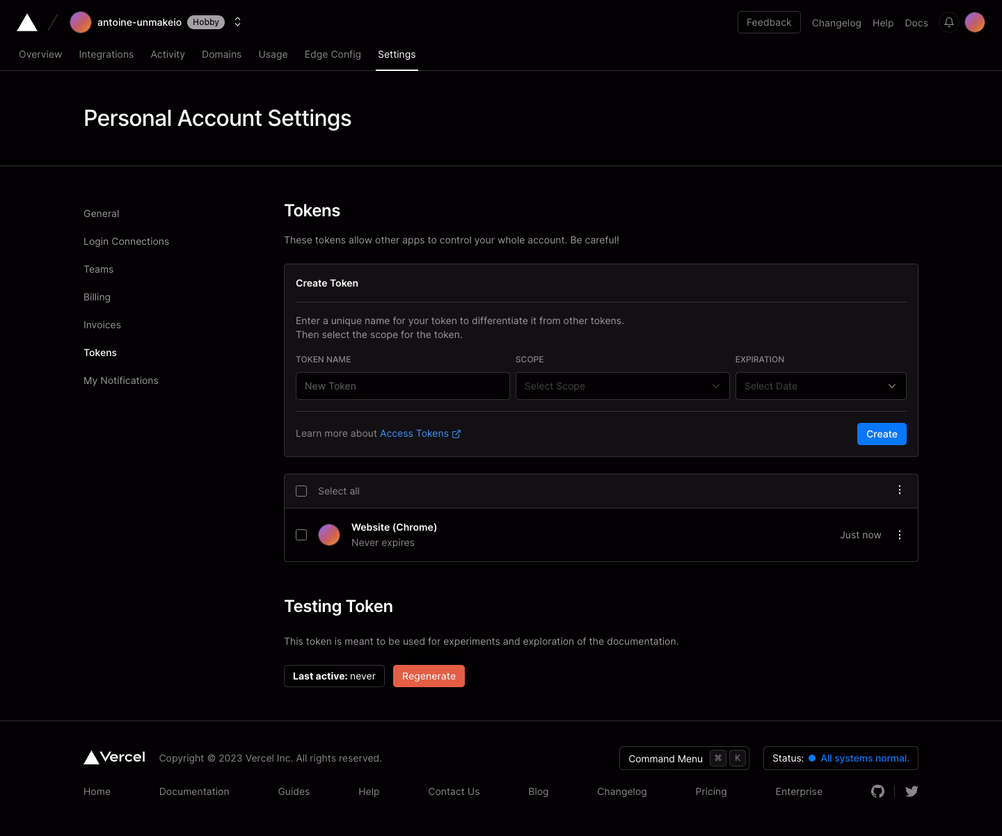The image size is (1002, 836).
Task: Click the Regenerate testing token button
Action: click(429, 676)
